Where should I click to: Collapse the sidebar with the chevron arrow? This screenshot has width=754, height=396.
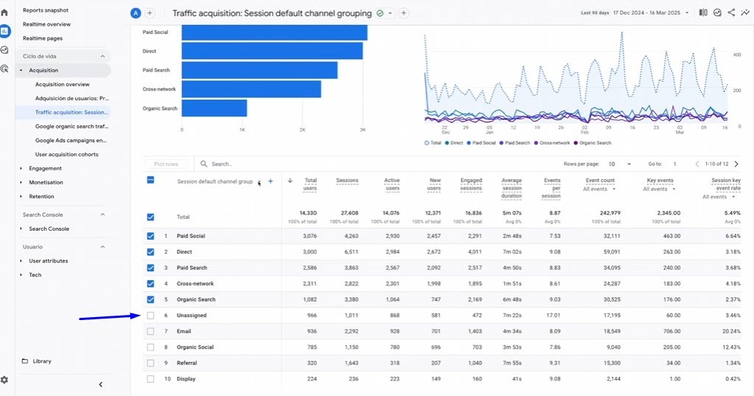(100, 384)
